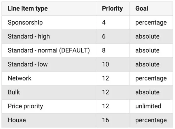The image size is (175, 129).
Task: Click 'Standard - normal (DEFAULT)' cell
Action: pyautogui.click(x=48, y=50)
